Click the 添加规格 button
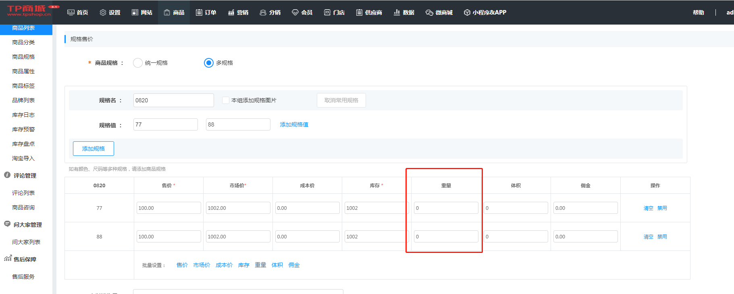Screen dimensions: 734x294 click(94, 149)
